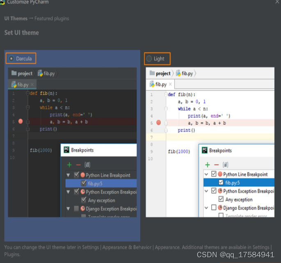The height and width of the screenshot is (263, 281).
Task: Click Python Exception Breakpoint lightning icon, Darcula preview
Action: tap(82, 192)
